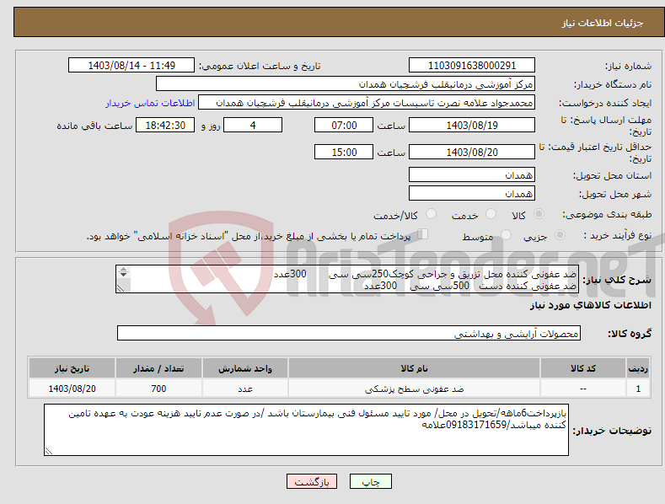This screenshot has height=504, width=665.
Task: Select the جزیی purchase type radio
Action: tap(560, 234)
